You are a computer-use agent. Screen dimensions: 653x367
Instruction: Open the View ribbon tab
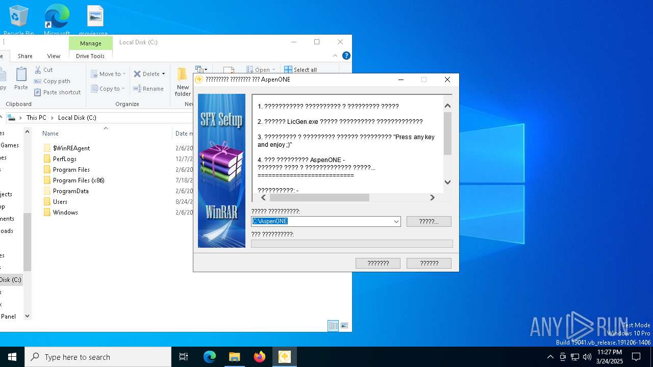[x=54, y=56]
